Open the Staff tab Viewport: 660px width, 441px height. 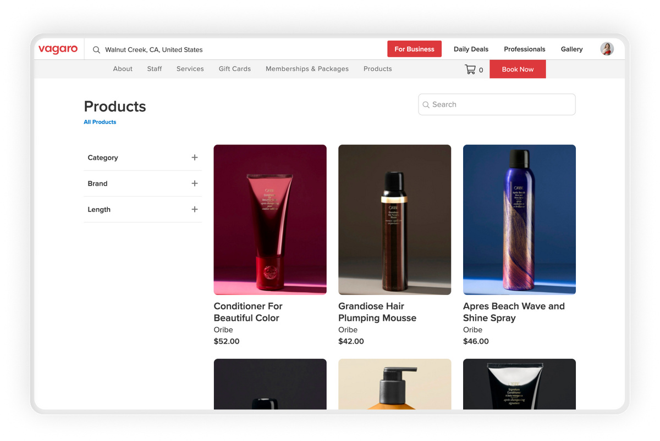[155, 69]
